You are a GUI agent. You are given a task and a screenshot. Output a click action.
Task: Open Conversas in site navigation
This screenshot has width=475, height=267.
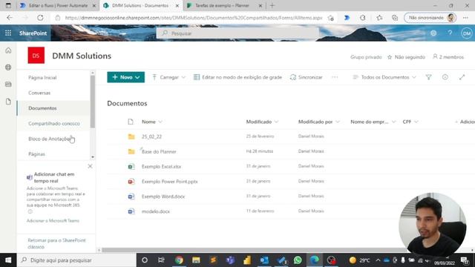click(39, 93)
